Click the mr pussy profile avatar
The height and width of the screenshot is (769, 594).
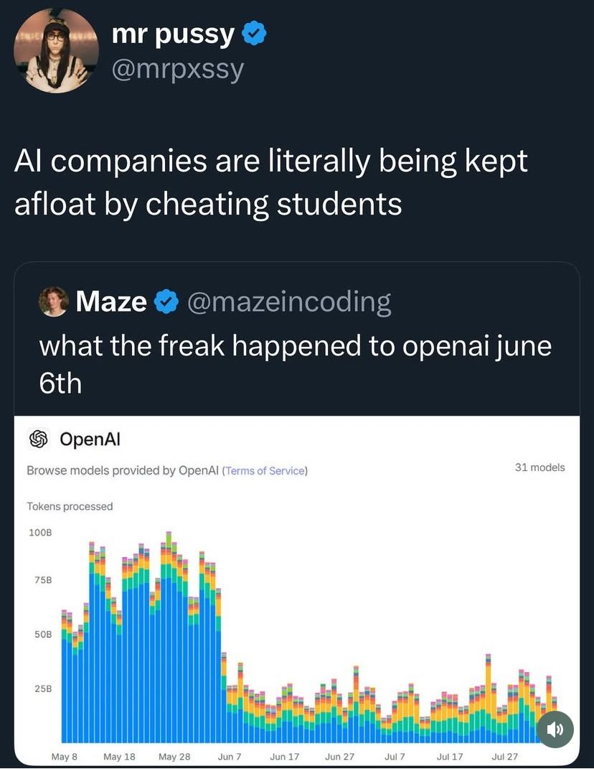57,51
